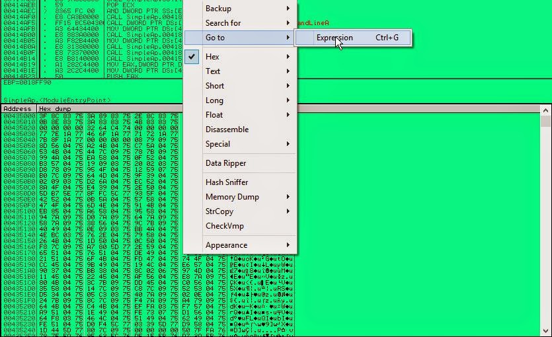Screen dimensions: 552x337
Task: Select dump row at address 00435020
Action: click(x=91, y=128)
